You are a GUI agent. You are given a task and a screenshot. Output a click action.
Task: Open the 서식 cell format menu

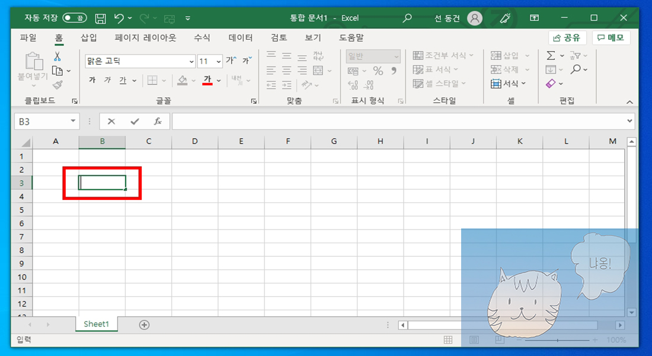click(508, 83)
